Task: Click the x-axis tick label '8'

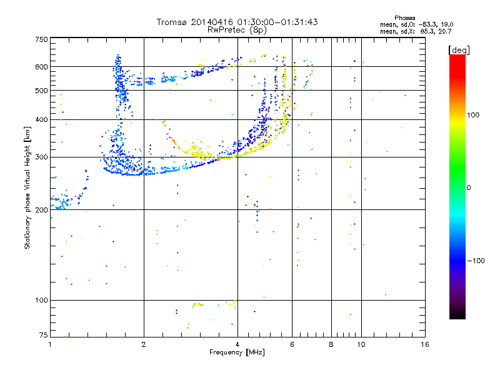Action: (x=331, y=344)
